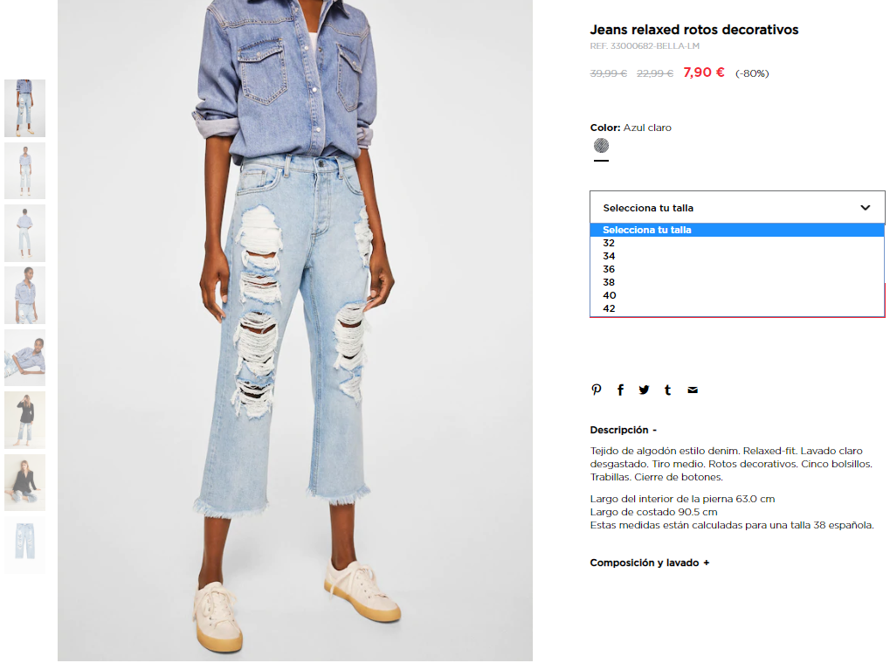Select size 40 option
This screenshot has height=663, width=890.
coord(737,295)
